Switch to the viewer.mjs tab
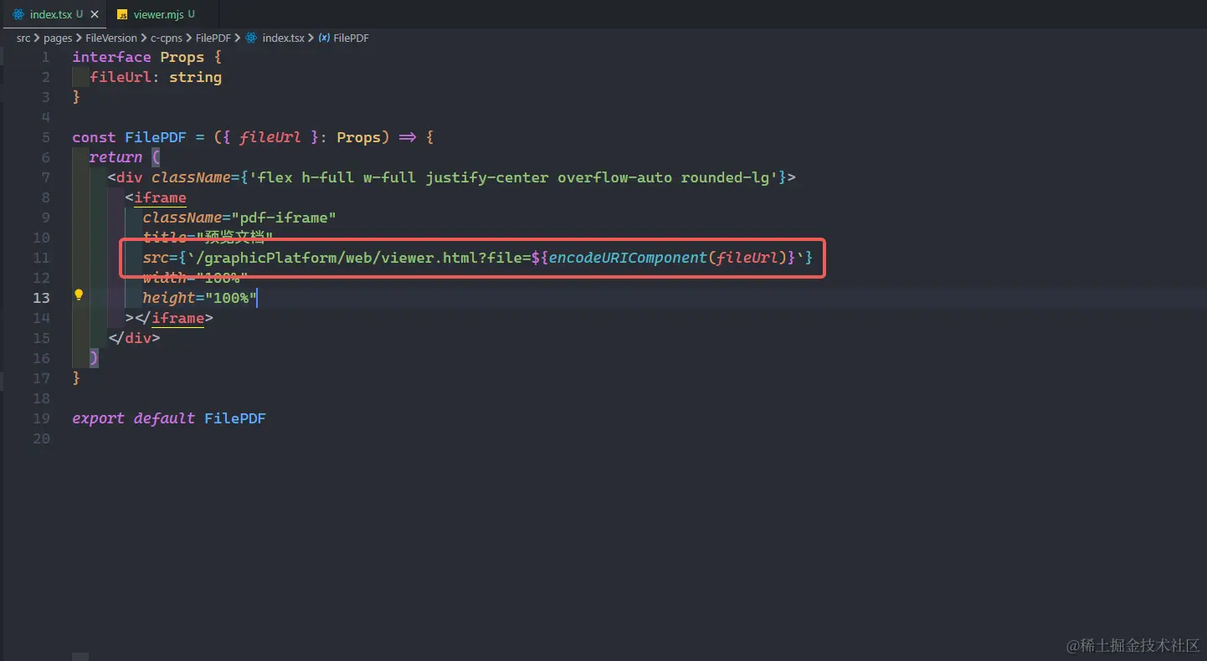 point(157,13)
